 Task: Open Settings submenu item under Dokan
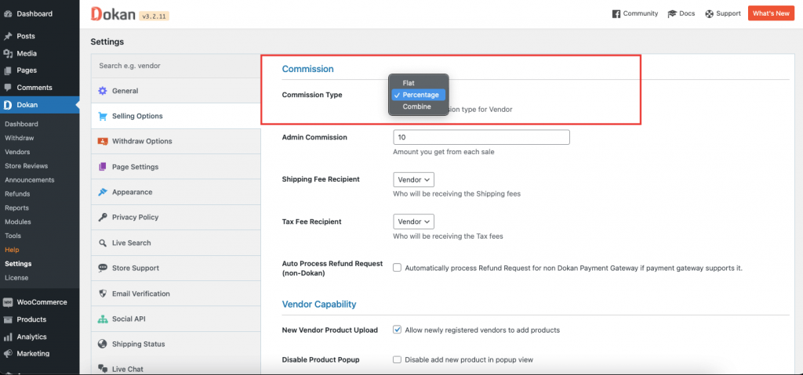coord(18,264)
